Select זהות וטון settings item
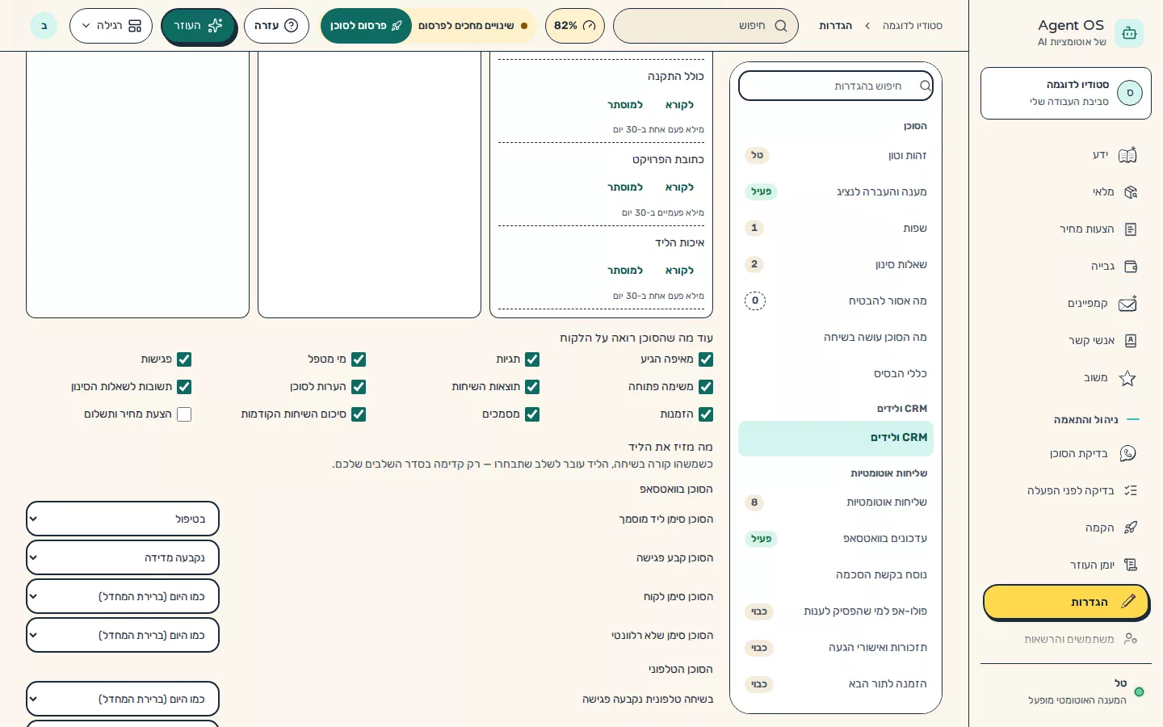Screen dimensions: 1163x727 (x=836, y=155)
